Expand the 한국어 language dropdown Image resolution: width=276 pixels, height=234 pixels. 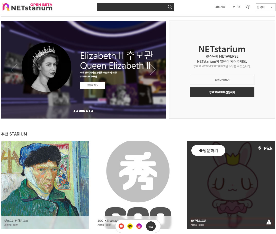coord(266,7)
